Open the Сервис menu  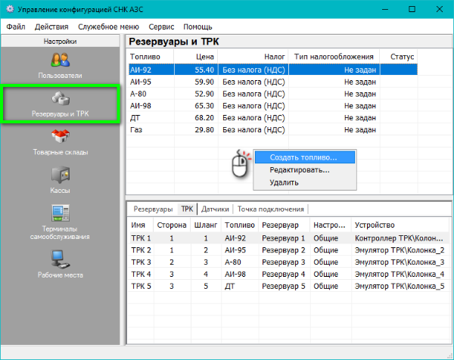tap(161, 26)
